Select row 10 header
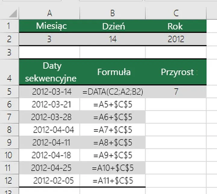The width and height of the screenshot is (217, 194). point(9,155)
